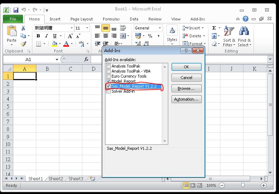Click the Browse... button
Screen dimensions: 279x194
(x=187, y=88)
